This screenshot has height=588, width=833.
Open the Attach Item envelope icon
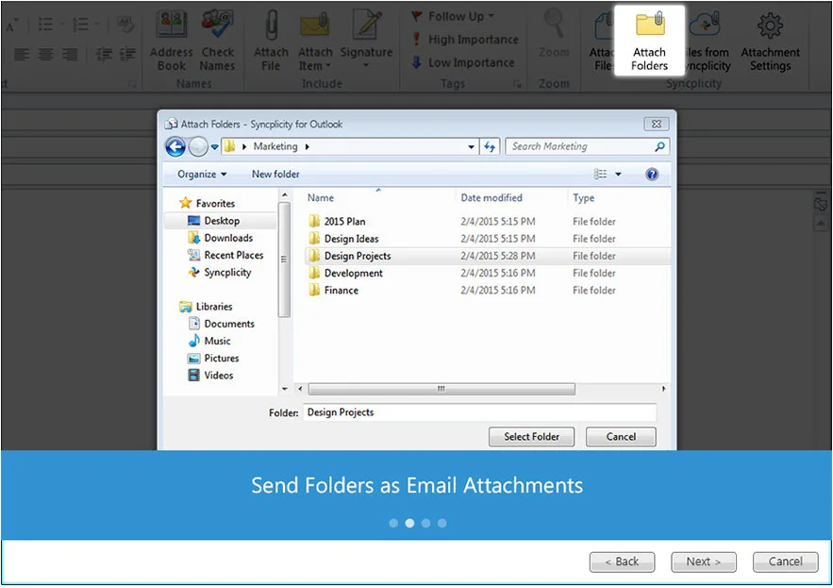[315, 25]
